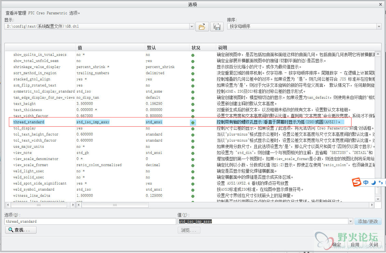Click value std_gb for view_note
The height and width of the screenshot is (253, 386).
tap(82, 153)
